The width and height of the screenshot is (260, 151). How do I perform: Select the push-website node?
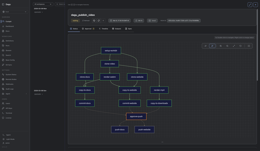point(144,130)
